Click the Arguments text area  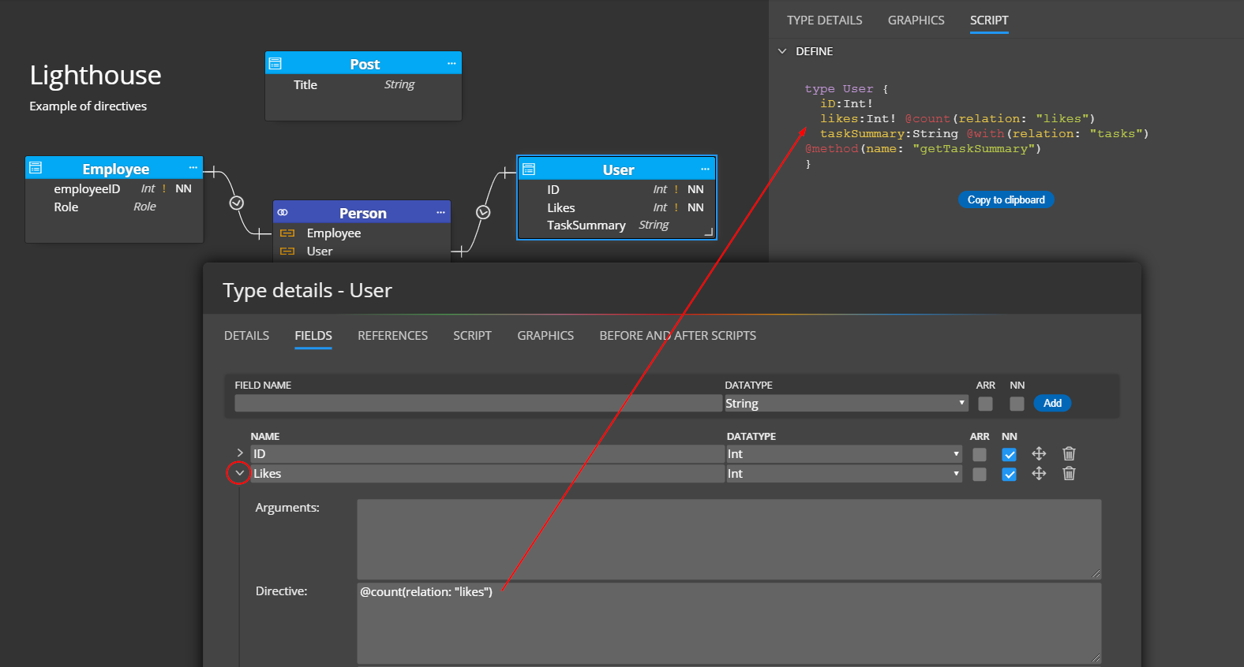click(729, 539)
